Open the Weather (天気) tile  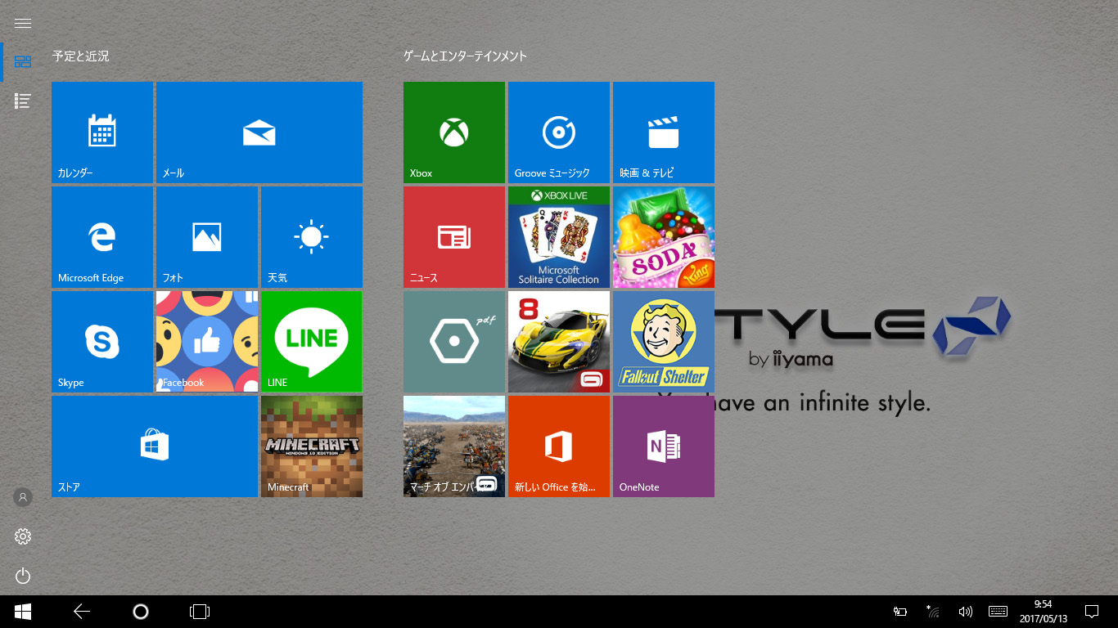312,236
